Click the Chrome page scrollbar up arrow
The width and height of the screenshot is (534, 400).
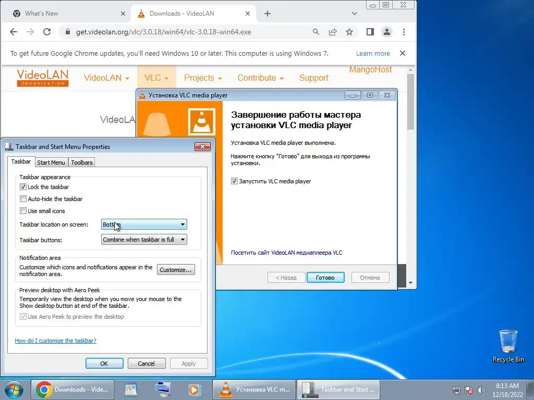[x=411, y=70]
